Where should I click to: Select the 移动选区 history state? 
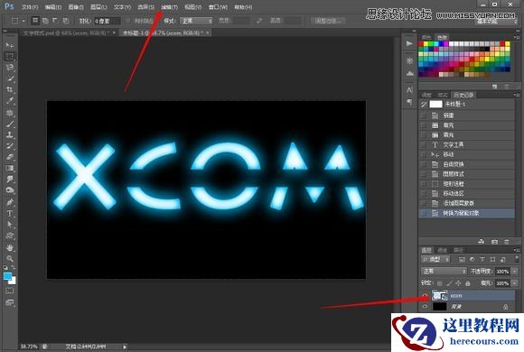[467, 193]
